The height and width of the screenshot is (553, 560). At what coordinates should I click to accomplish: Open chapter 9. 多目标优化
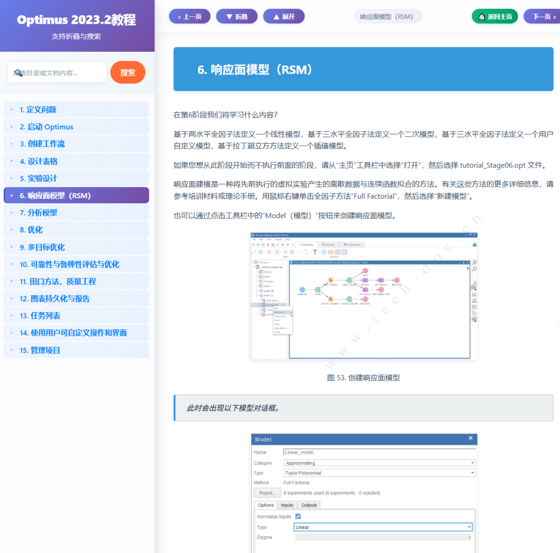point(76,247)
